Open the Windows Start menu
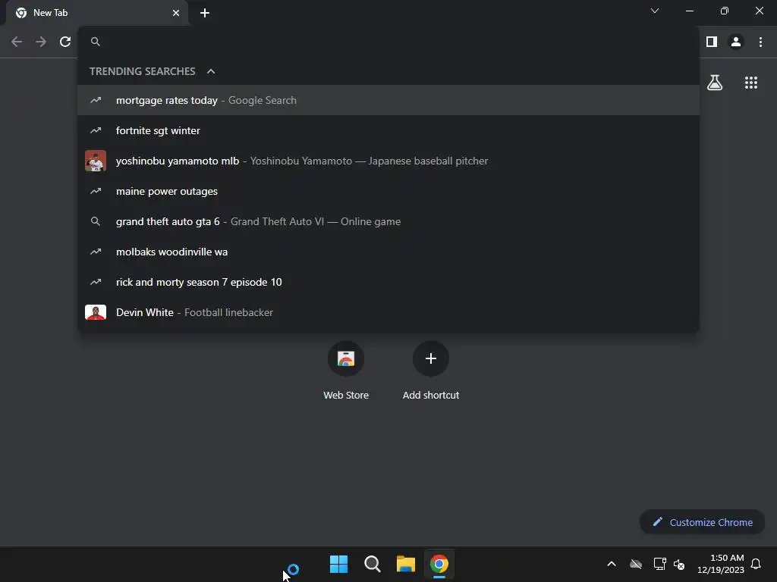Screen dimensions: 777x582 click(x=339, y=564)
